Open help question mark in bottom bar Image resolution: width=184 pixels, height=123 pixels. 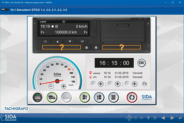tap(148, 118)
